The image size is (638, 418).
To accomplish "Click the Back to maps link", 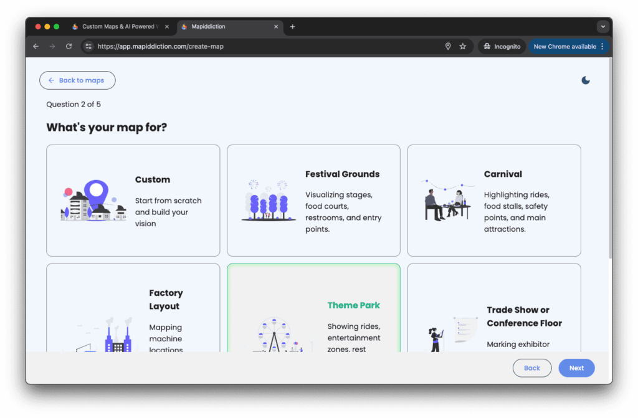I will (x=77, y=80).
